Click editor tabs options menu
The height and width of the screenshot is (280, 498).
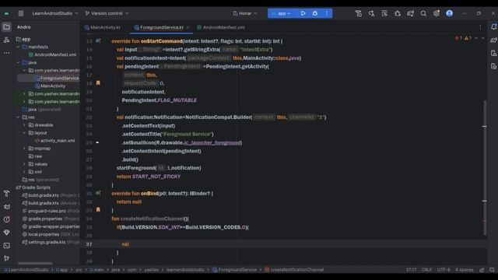480,27
